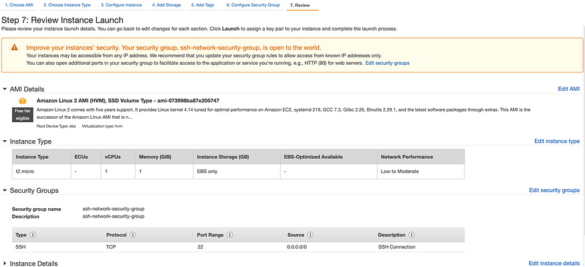
Task: Click the info icon next to Type column
Action: tap(32, 235)
